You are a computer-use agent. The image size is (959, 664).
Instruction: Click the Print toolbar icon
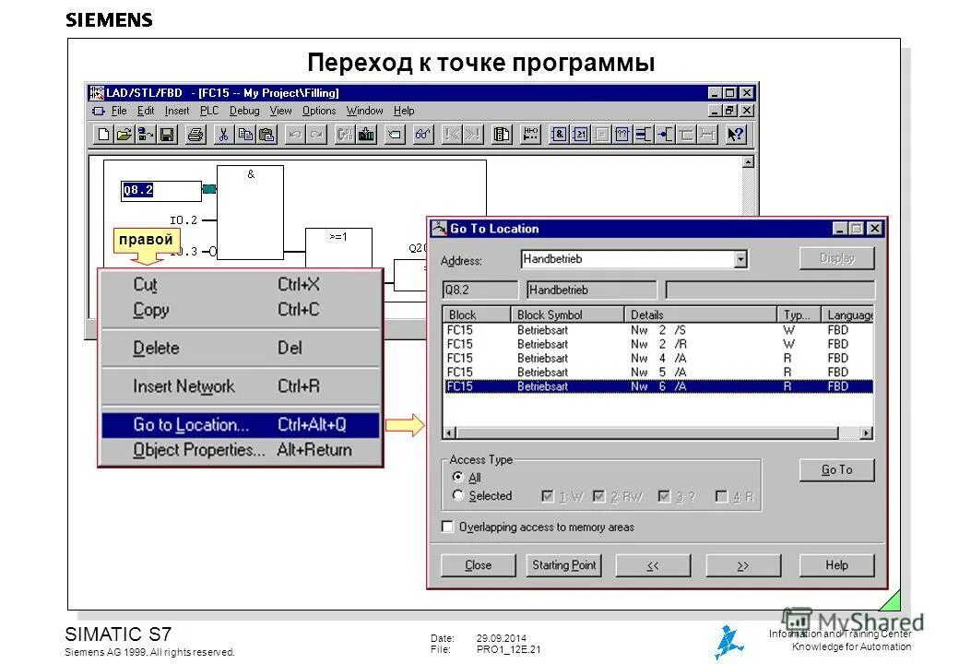coord(195,134)
